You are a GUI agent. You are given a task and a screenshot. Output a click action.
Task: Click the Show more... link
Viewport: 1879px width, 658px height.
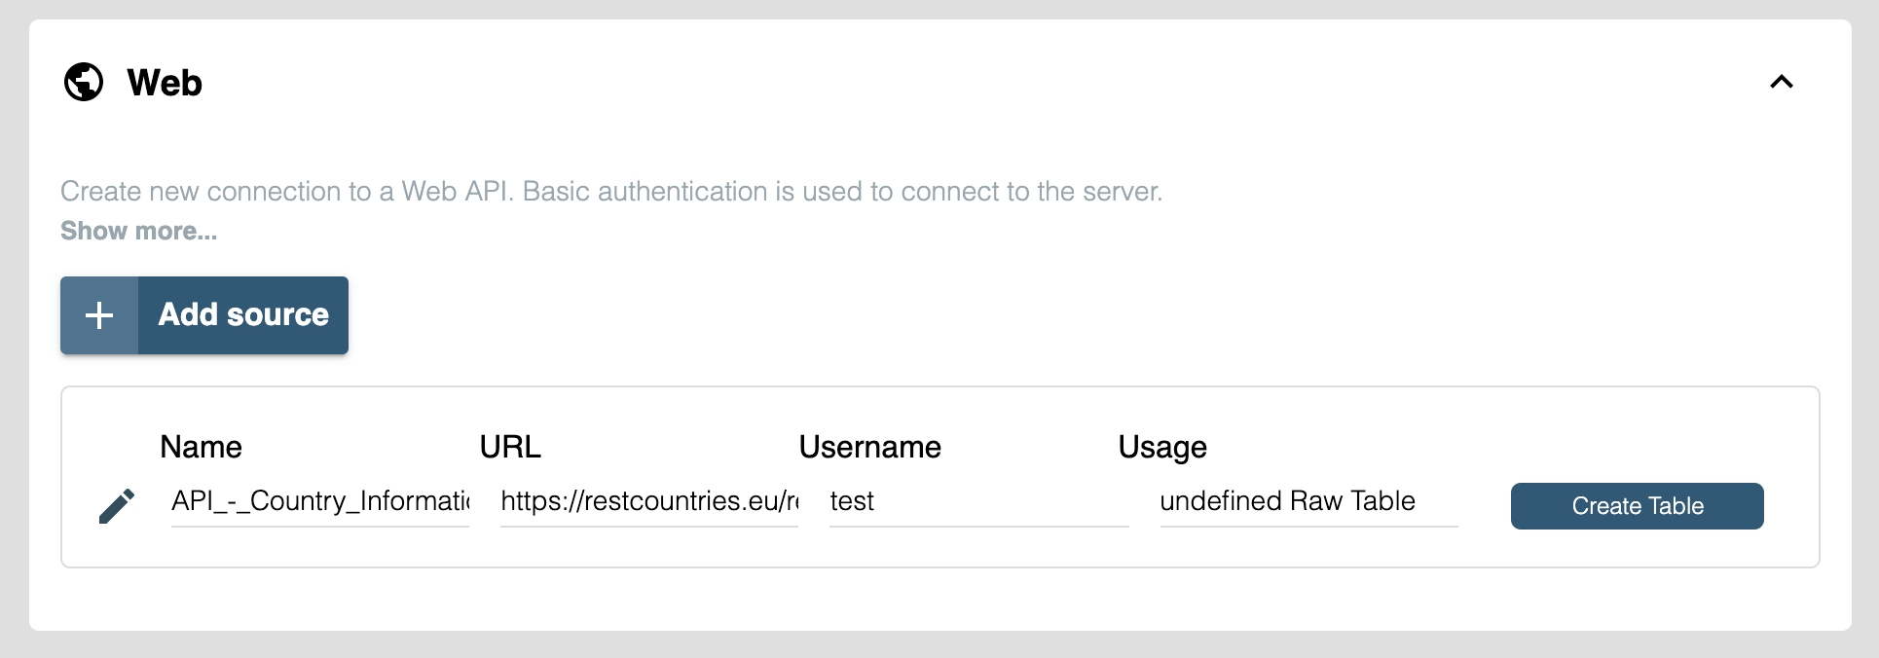138,231
